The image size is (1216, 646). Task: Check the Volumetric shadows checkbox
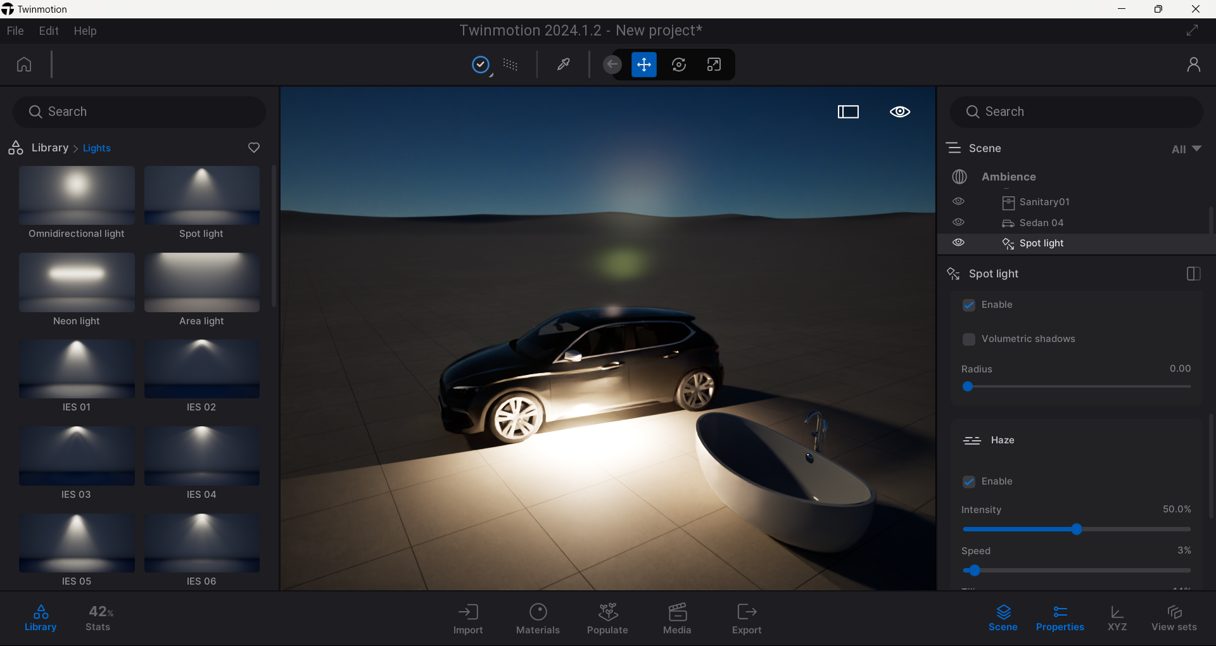969,339
